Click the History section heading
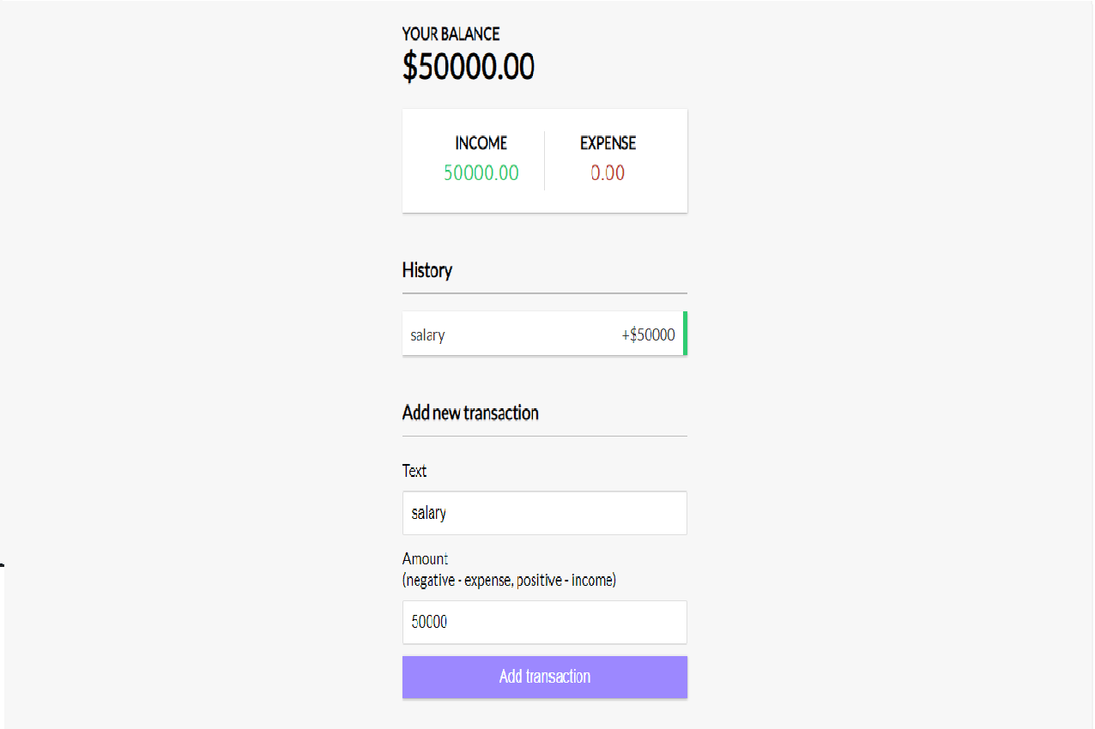Viewport: 1095px width, 729px height. 427,270
